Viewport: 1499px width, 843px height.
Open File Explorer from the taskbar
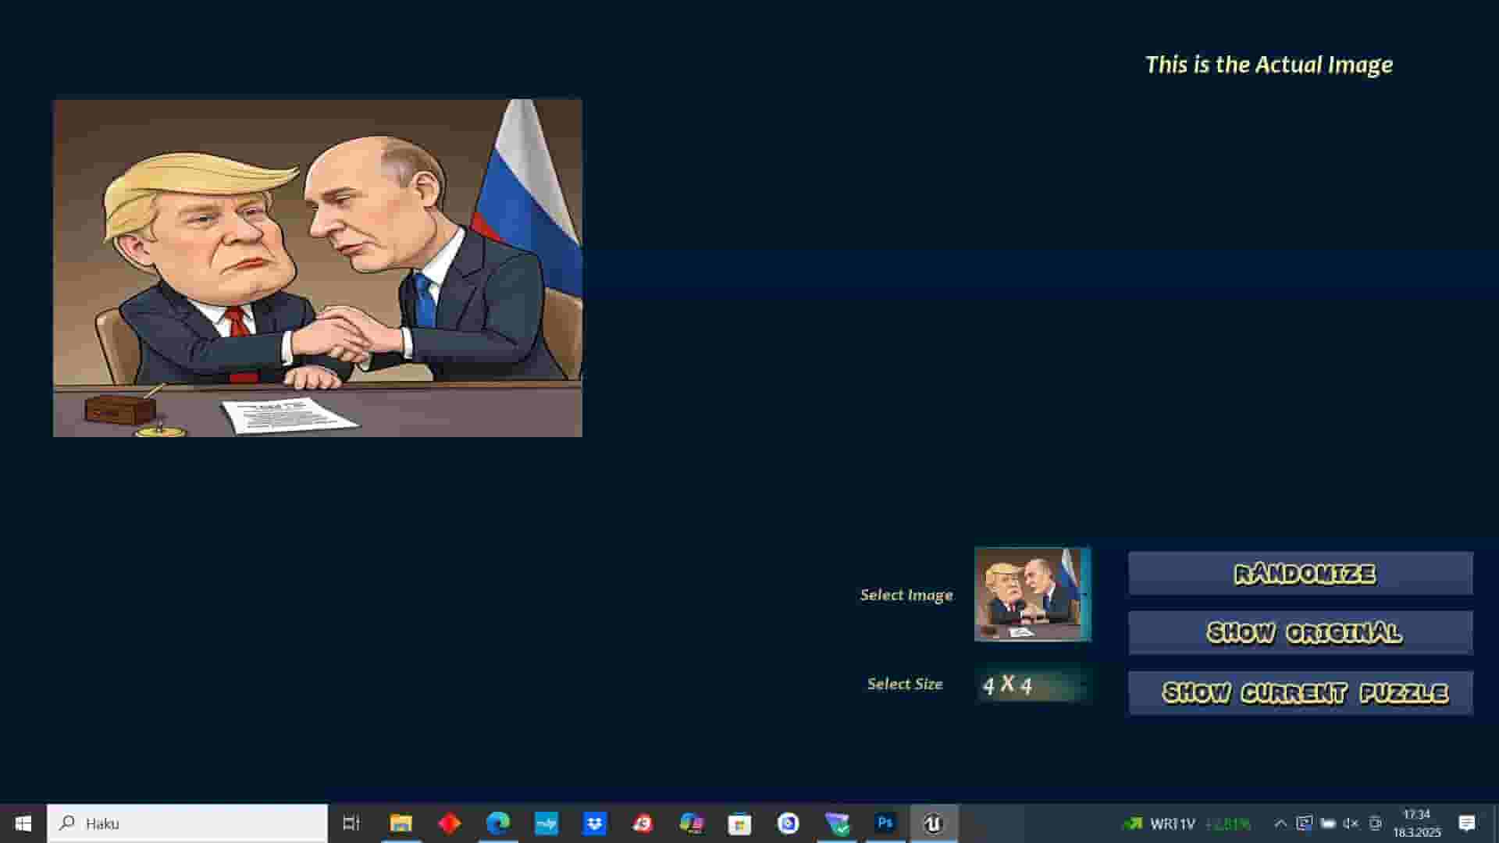click(401, 823)
